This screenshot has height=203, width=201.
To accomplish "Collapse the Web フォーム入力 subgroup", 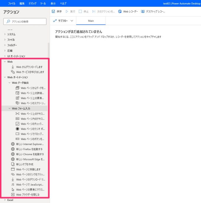I will coord(9,108).
